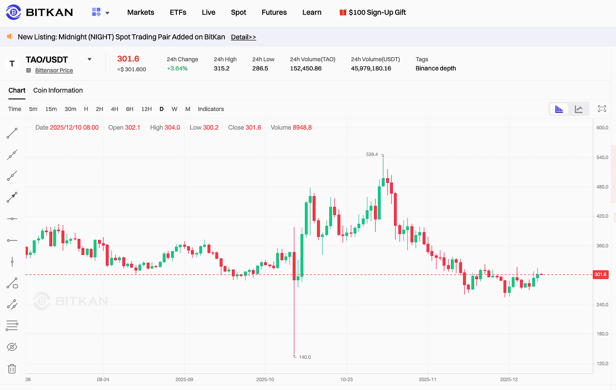Set the chart interval to 12H
The width and height of the screenshot is (616, 390).
pos(147,109)
